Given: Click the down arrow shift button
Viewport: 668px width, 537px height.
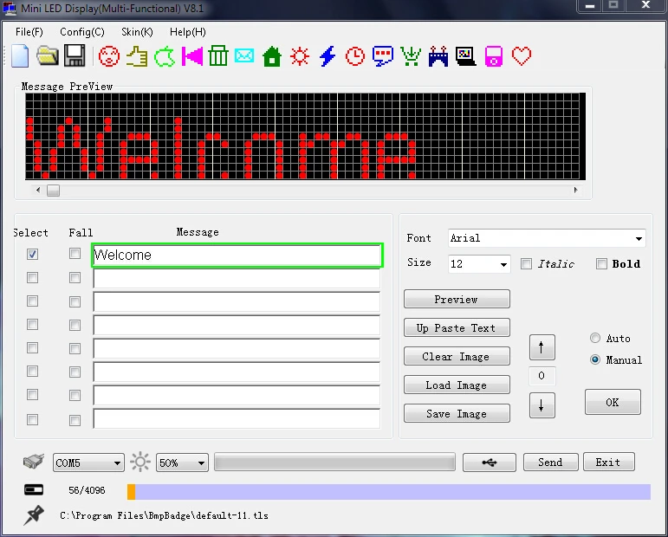Looking at the screenshot, I should pyautogui.click(x=542, y=405).
